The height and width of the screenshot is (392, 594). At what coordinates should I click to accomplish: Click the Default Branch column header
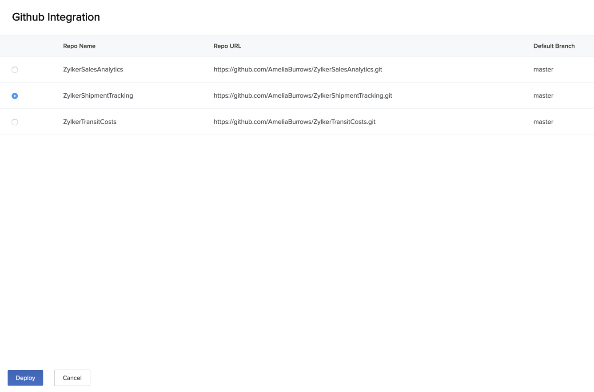(554, 46)
